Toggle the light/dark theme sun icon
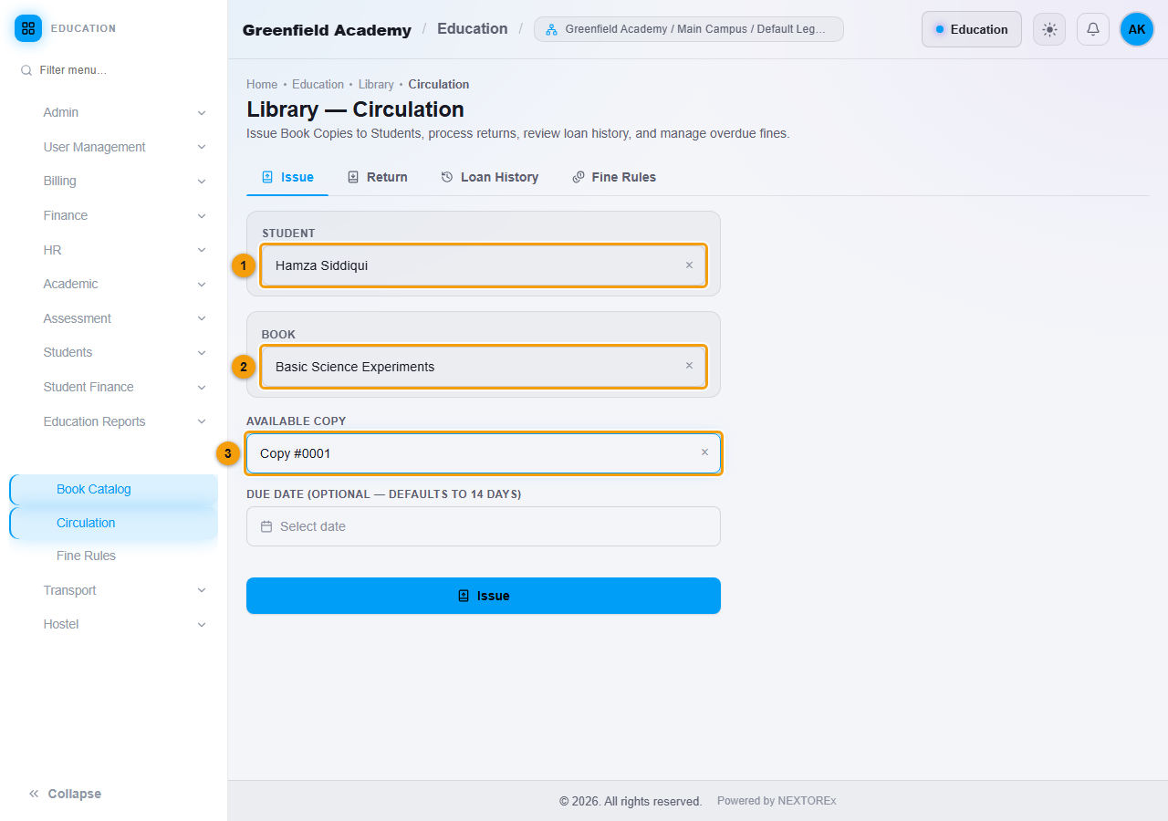Viewport: 1168px width, 821px height. click(x=1049, y=29)
